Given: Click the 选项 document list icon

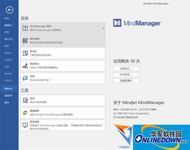Looking at the screenshot, I should tap(25, 100).
